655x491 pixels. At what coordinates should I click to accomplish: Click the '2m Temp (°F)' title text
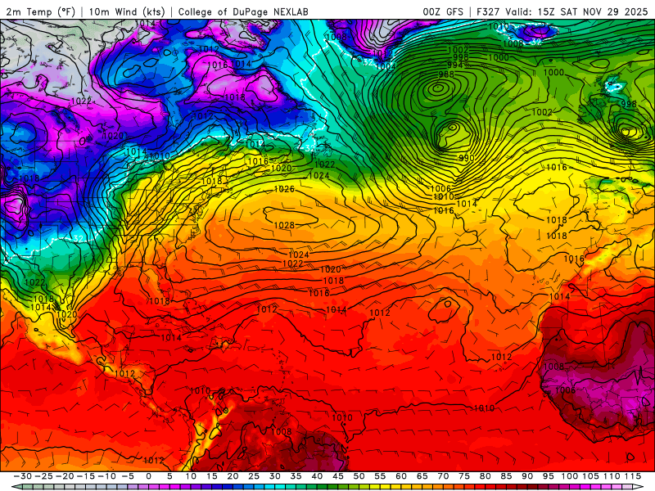pos(40,11)
